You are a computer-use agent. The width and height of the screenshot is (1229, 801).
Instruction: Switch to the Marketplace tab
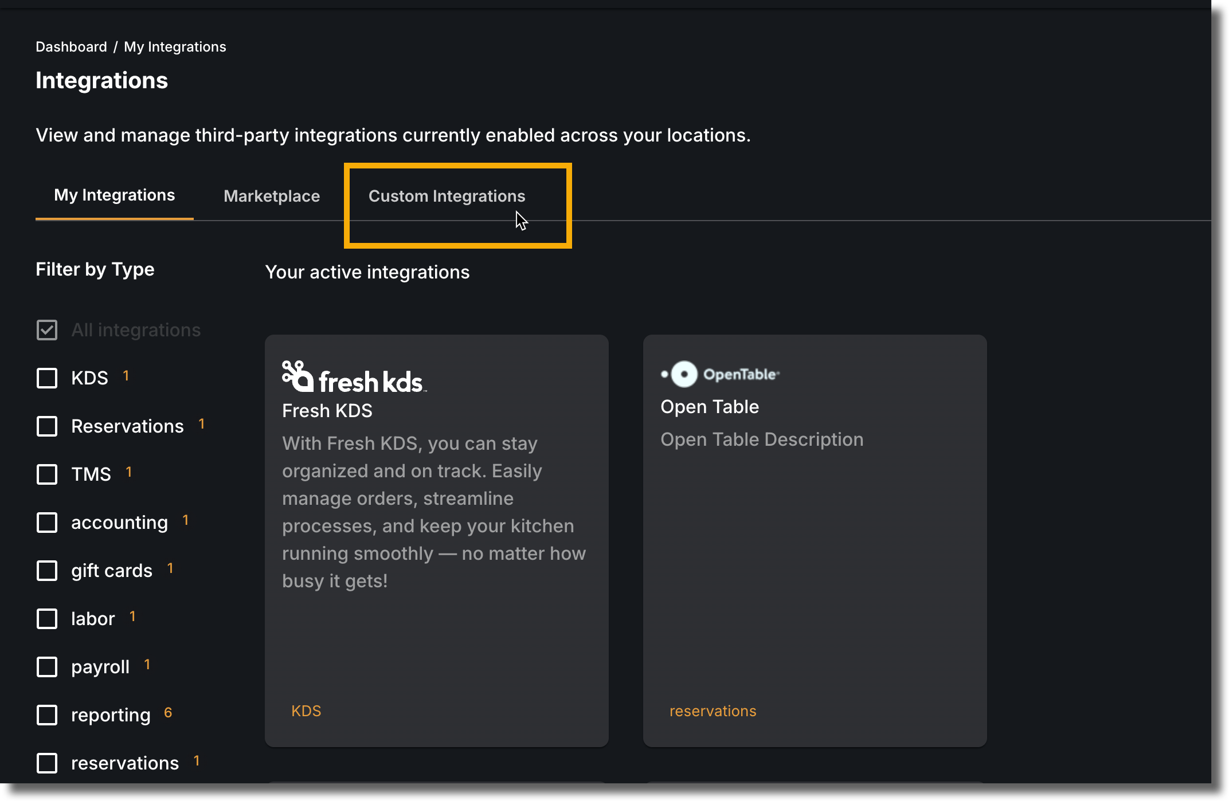click(272, 196)
